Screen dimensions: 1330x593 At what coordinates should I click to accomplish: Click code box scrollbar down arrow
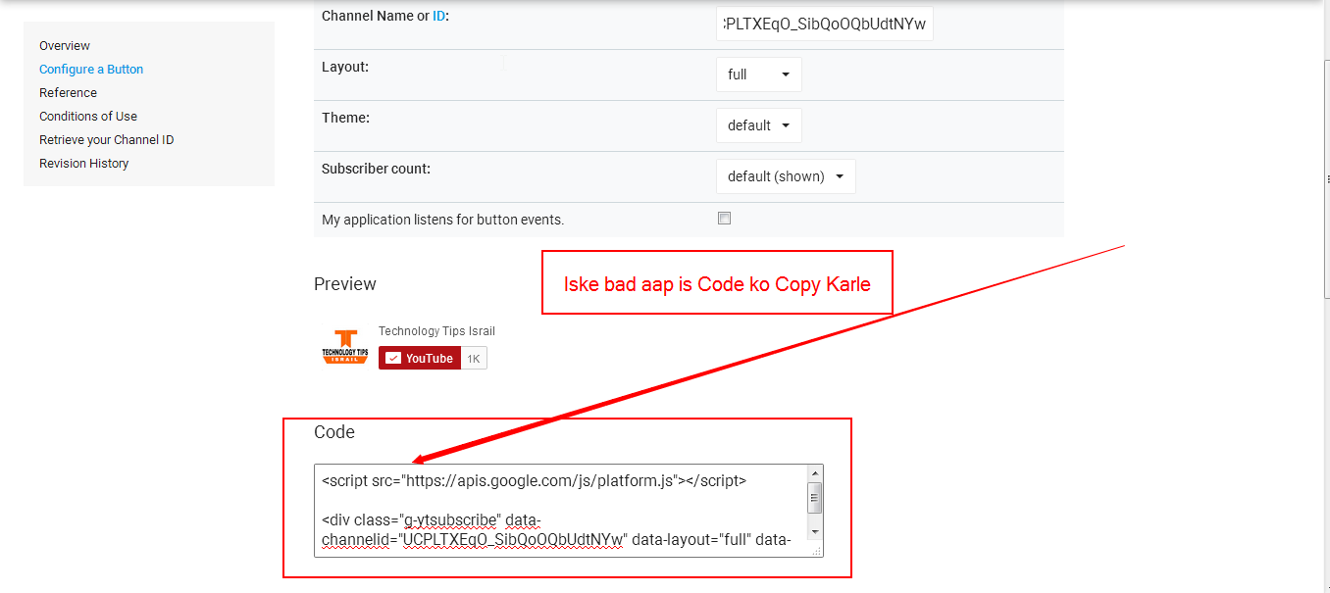click(x=815, y=531)
